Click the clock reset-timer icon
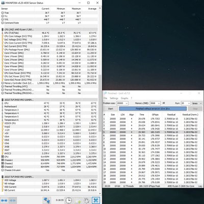204x204 pixels. click(69, 200)
